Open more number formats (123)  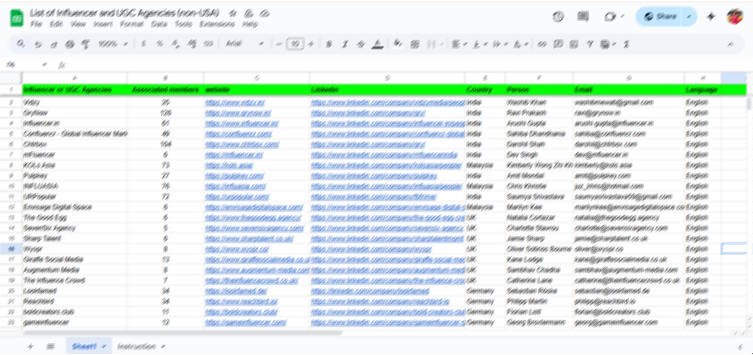[208, 44]
